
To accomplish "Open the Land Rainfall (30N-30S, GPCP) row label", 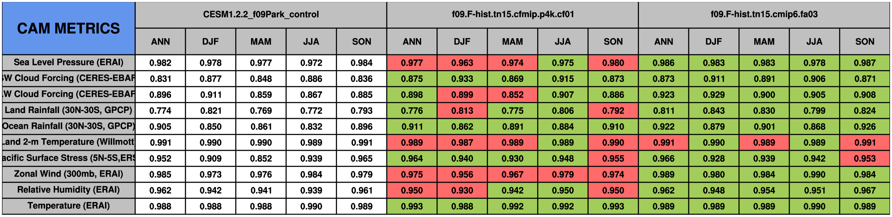I will pyautogui.click(x=68, y=110).
